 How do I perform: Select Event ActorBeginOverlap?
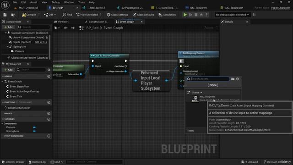pos(24,92)
